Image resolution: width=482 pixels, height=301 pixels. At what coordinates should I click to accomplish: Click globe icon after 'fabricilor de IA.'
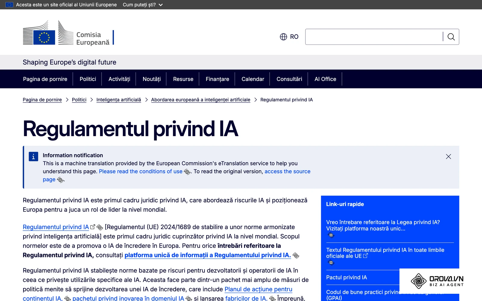coord(272,299)
